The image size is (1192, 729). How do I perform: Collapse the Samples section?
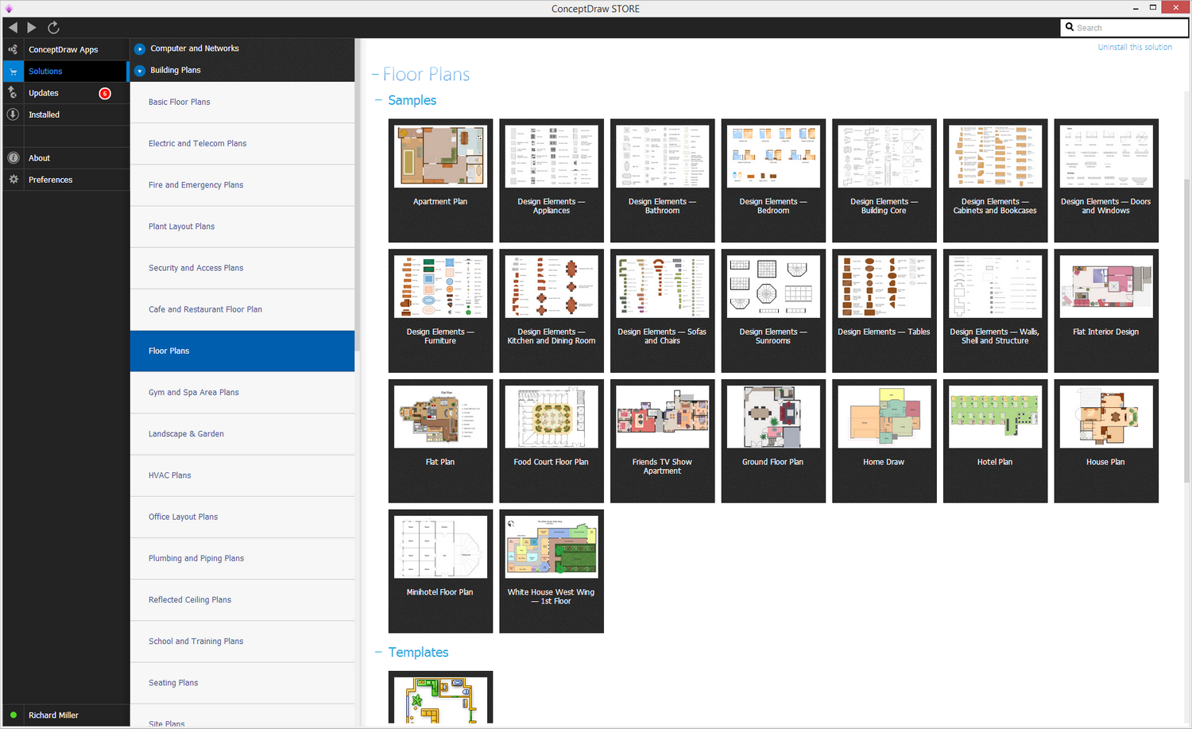pyautogui.click(x=378, y=100)
